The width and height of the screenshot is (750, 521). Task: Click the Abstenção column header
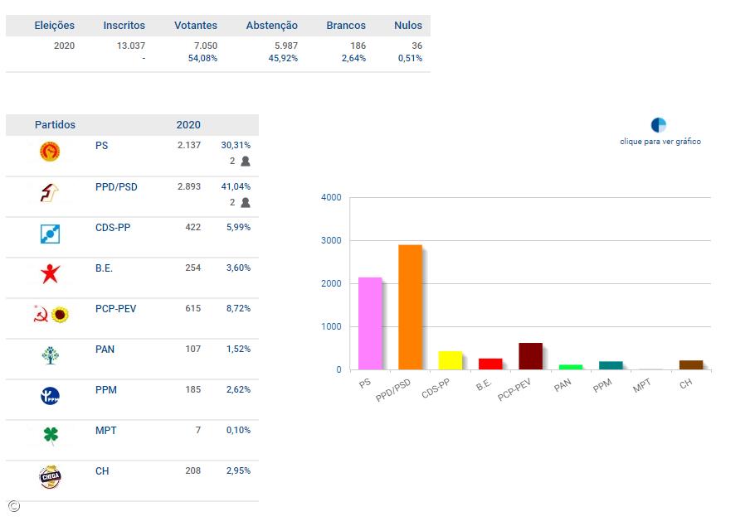pyautogui.click(x=271, y=26)
